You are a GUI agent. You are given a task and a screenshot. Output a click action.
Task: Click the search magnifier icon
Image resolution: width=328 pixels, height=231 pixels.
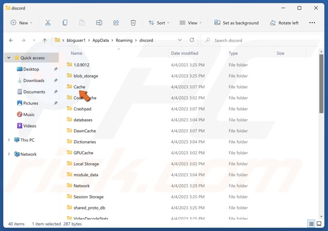coord(208,40)
